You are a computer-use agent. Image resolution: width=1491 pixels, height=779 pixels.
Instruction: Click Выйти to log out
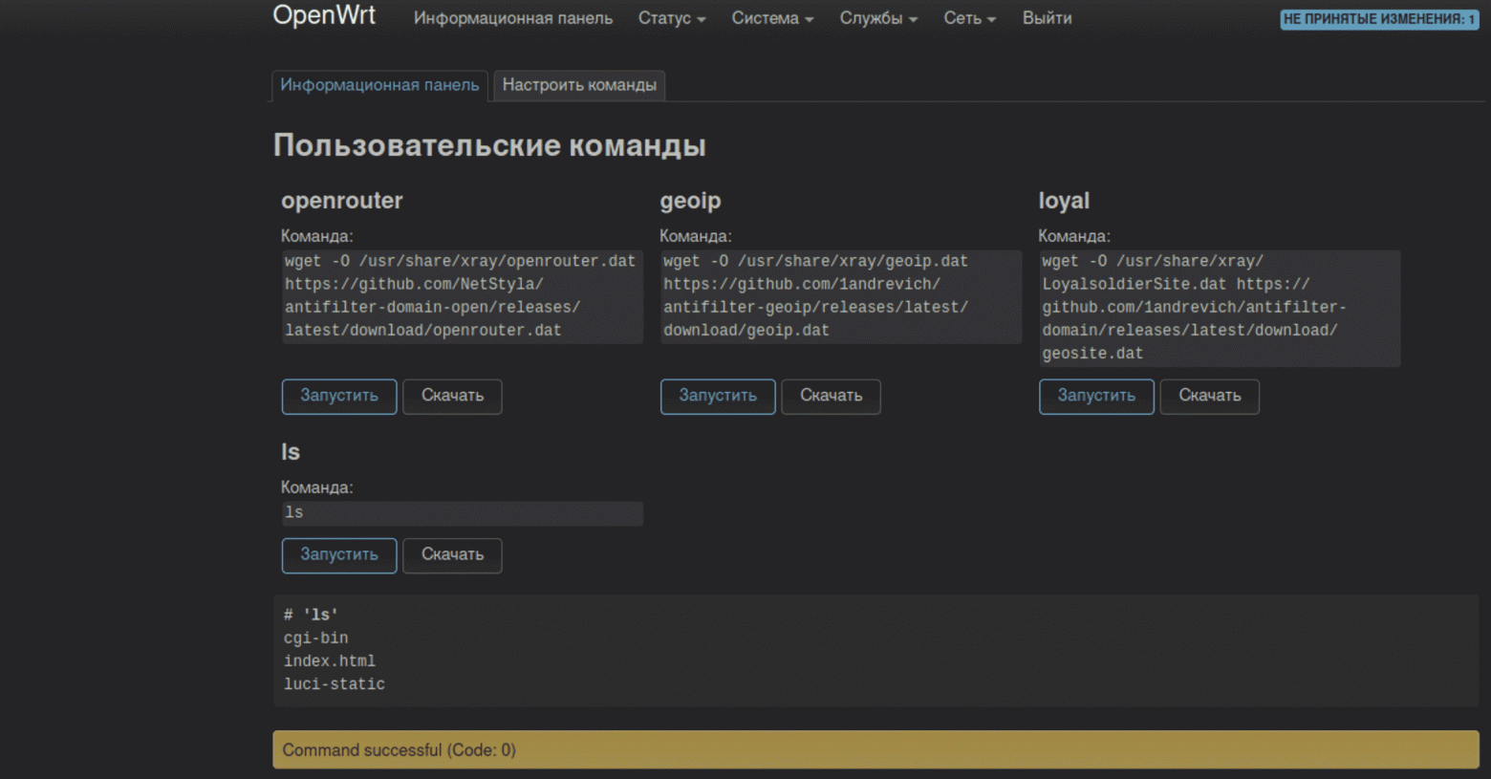click(x=1047, y=18)
